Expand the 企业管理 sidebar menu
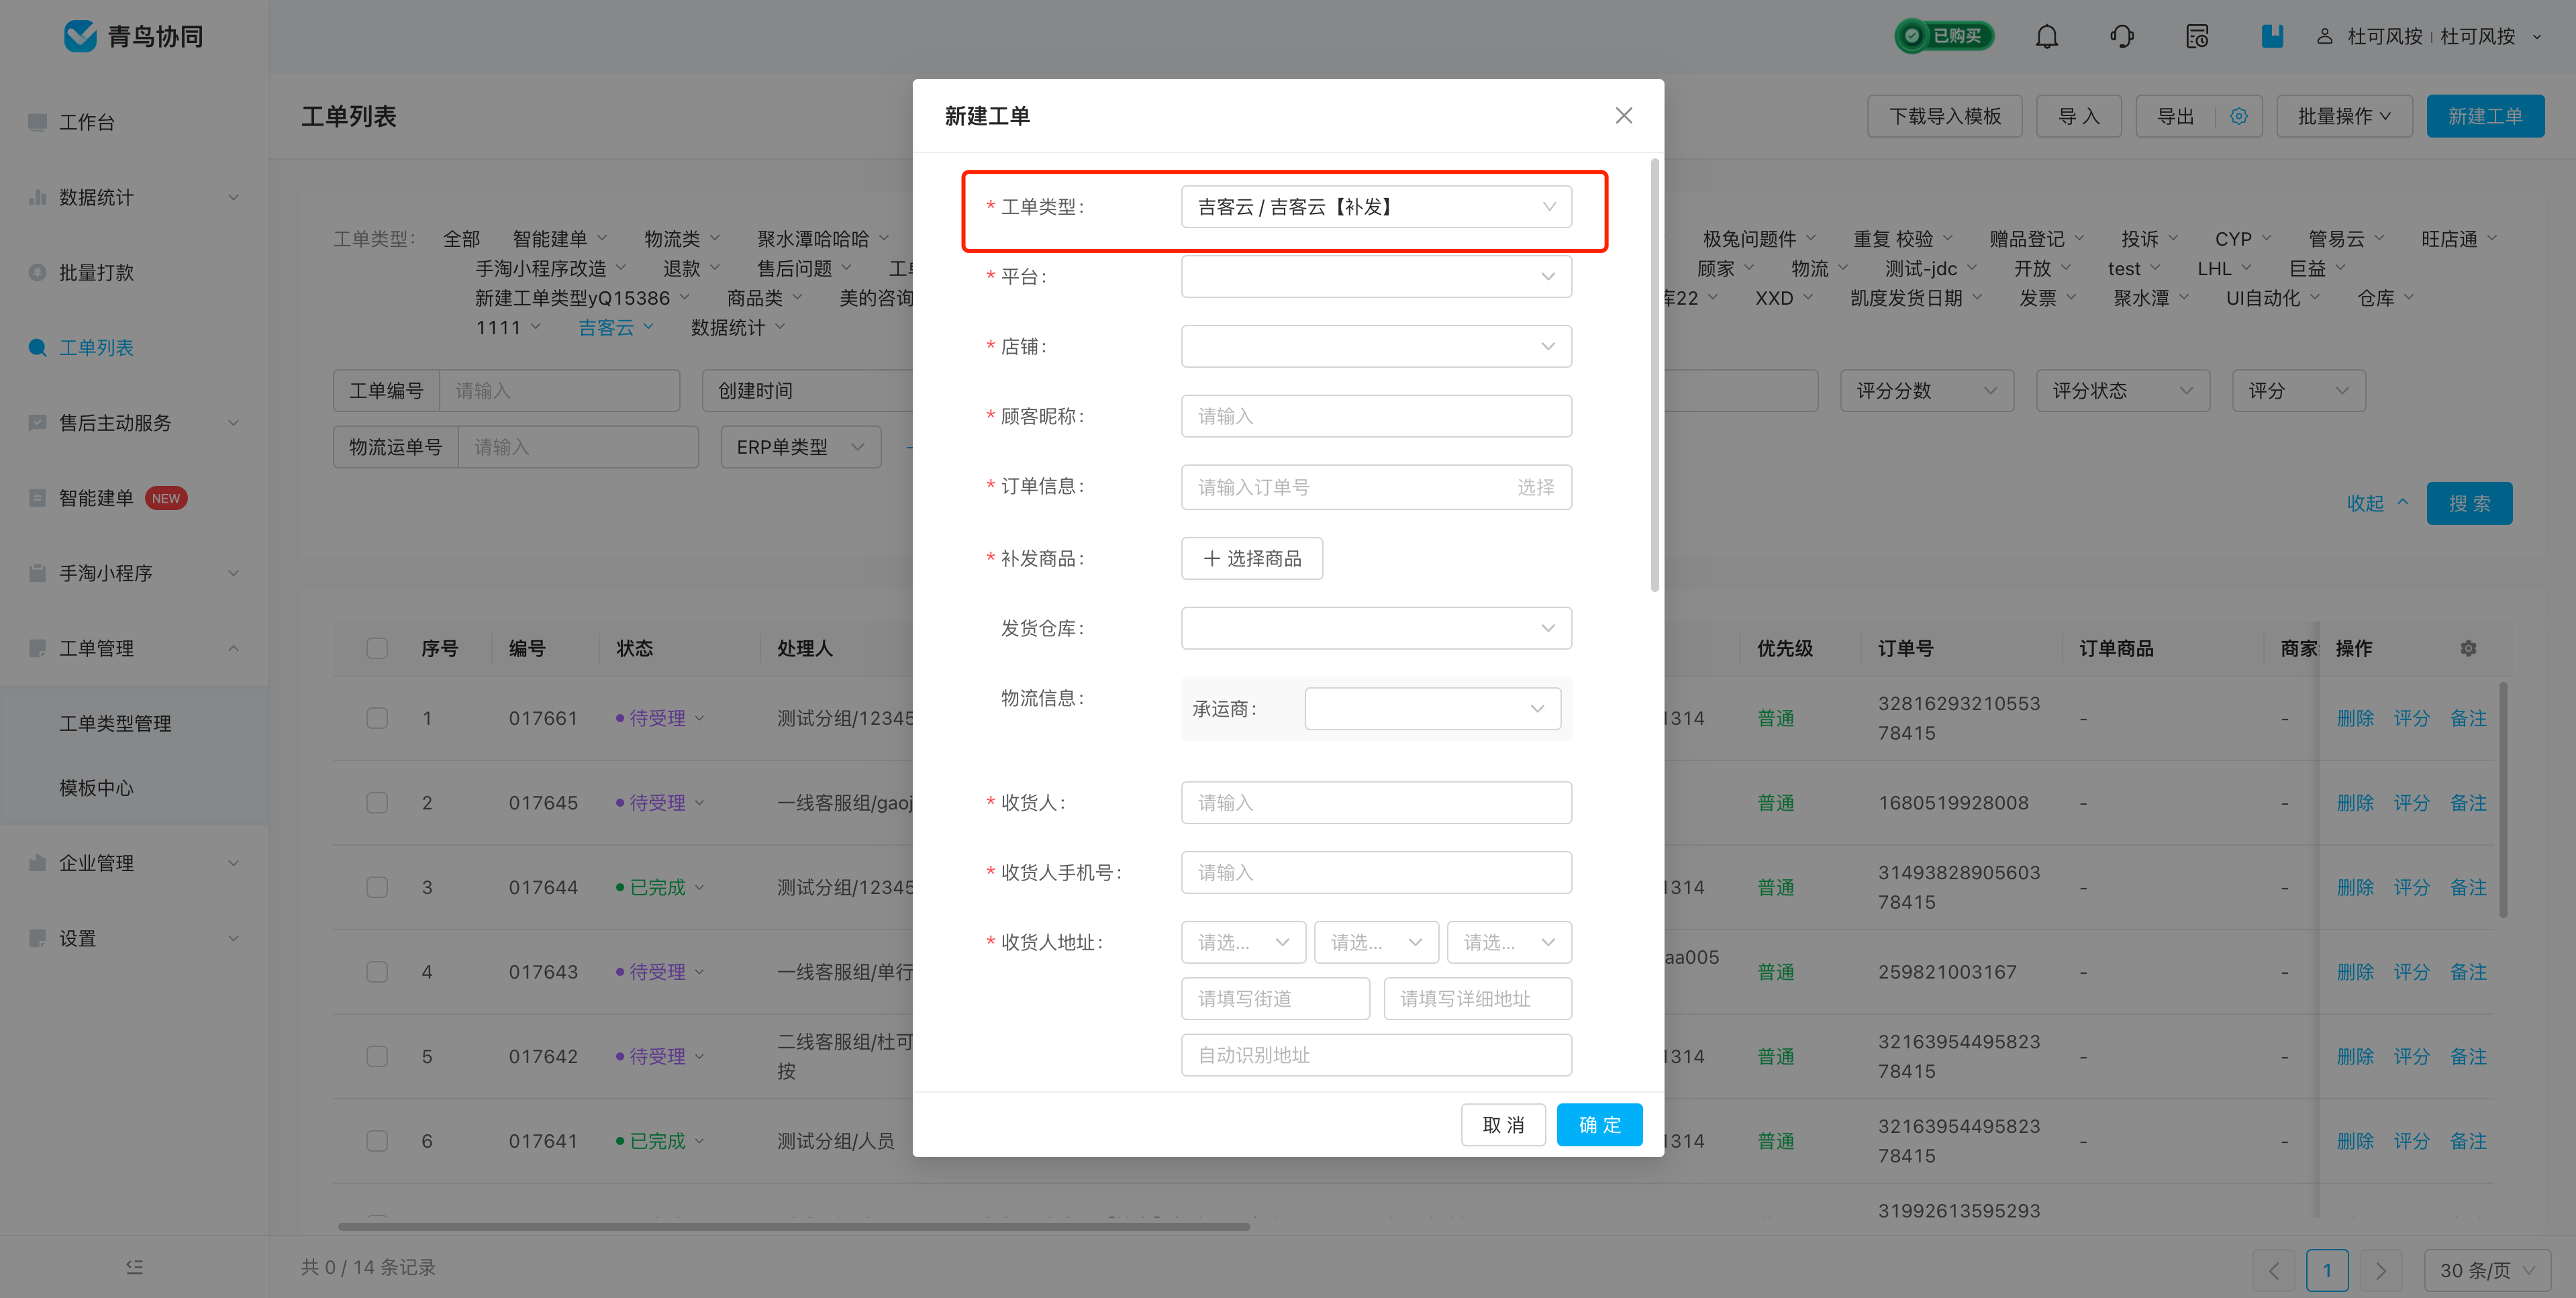The image size is (2576, 1298). (x=134, y=863)
